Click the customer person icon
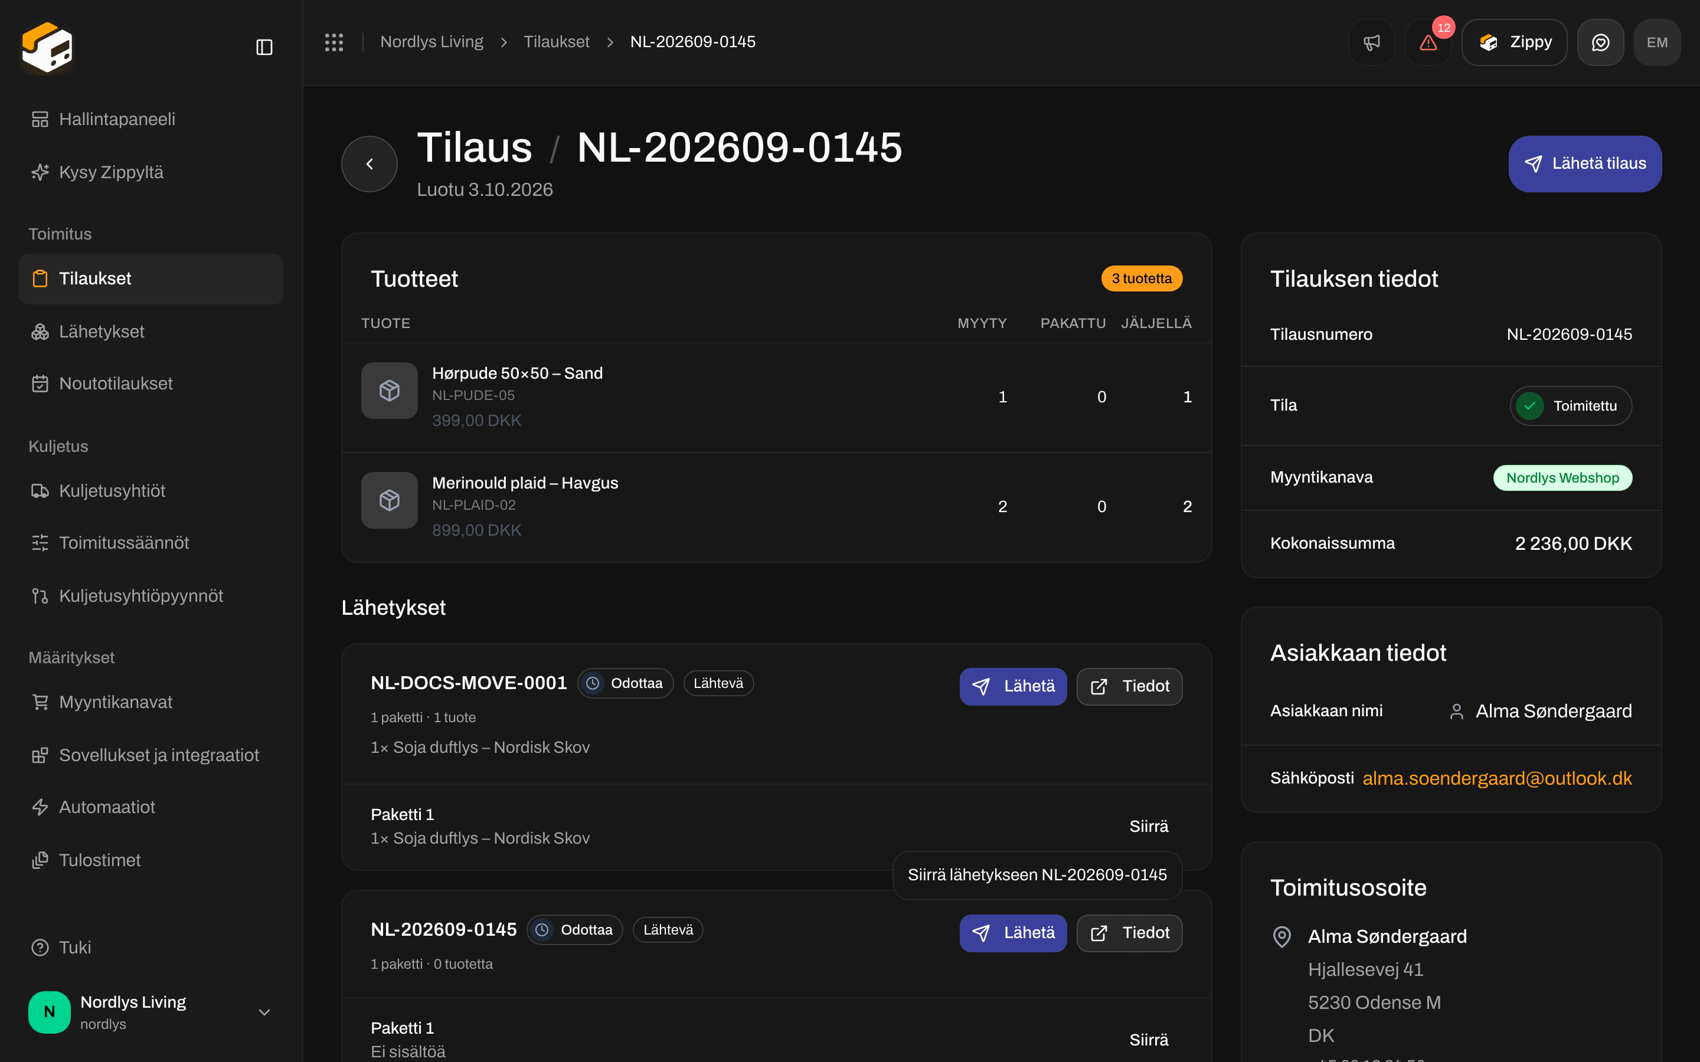Screen dimensions: 1700x1062 (1457, 712)
